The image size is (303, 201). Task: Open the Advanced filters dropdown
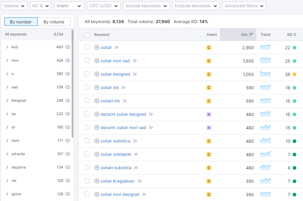[244, 5]
